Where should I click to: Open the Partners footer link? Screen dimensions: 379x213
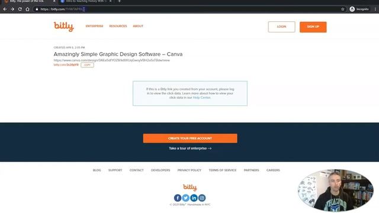click(251, 170)
